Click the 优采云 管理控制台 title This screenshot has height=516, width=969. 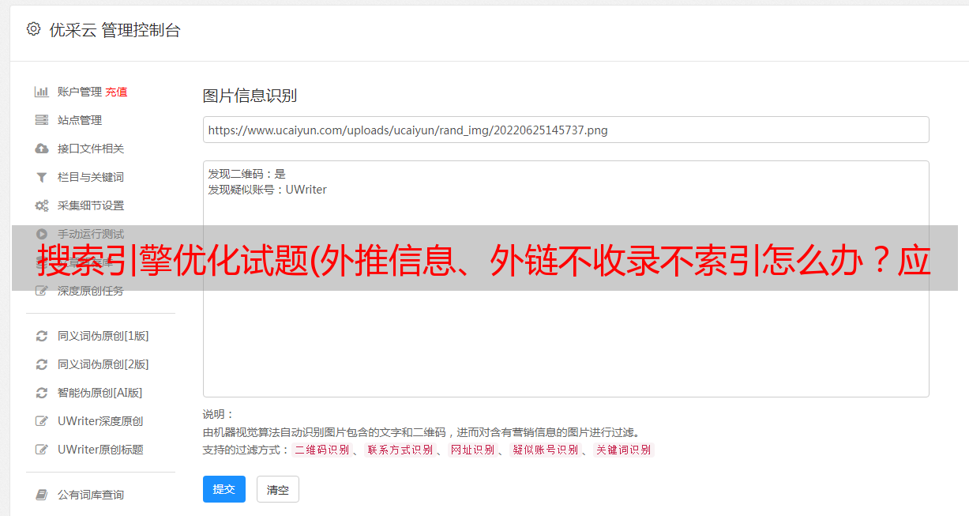pyautogui.click(x=115, y=30)
